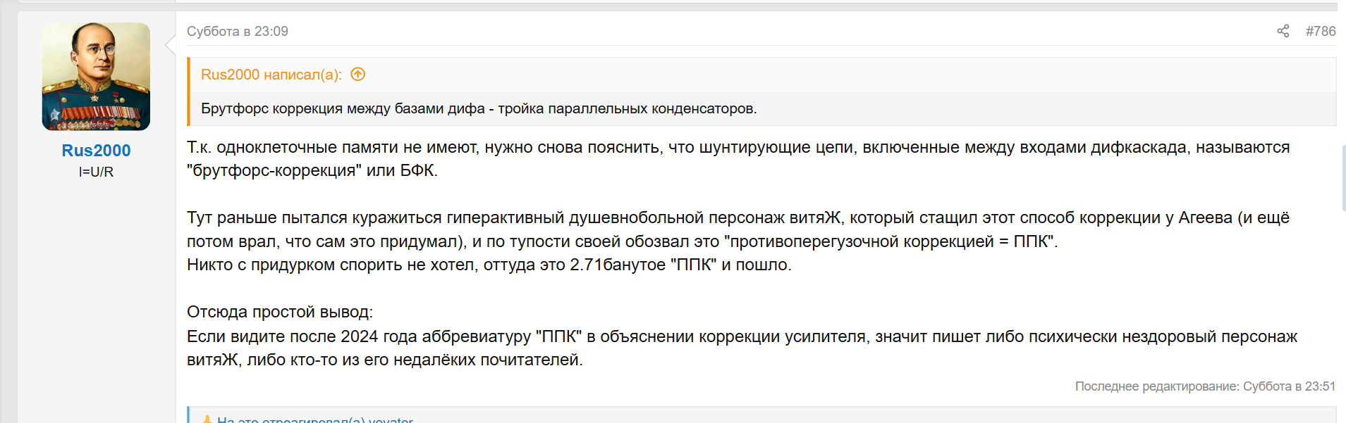Click the user title "I=U/R" under the username
1346x423 pixels.
point(96,172)
